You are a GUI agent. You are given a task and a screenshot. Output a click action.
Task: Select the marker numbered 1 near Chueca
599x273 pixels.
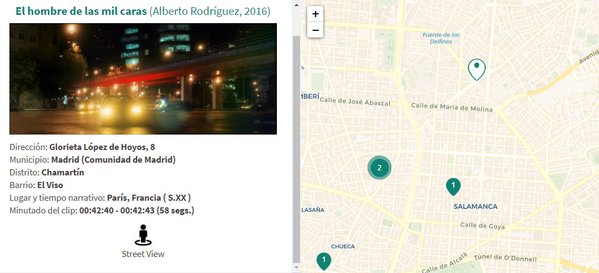pyautogui.click(x=324, y=261)
